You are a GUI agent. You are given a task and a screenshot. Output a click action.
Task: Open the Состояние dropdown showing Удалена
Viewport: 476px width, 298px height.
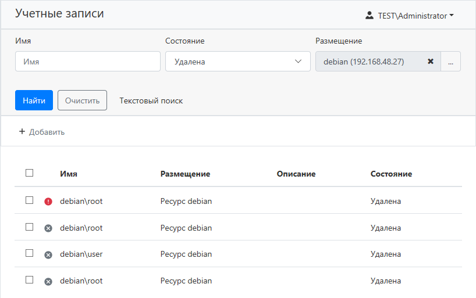237,62
